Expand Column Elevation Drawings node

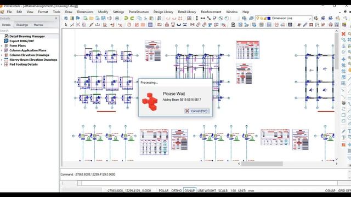(x=2, y=55)
